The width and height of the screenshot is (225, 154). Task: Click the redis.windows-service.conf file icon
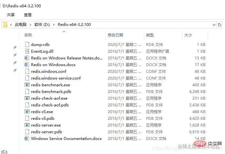[27, 78]
